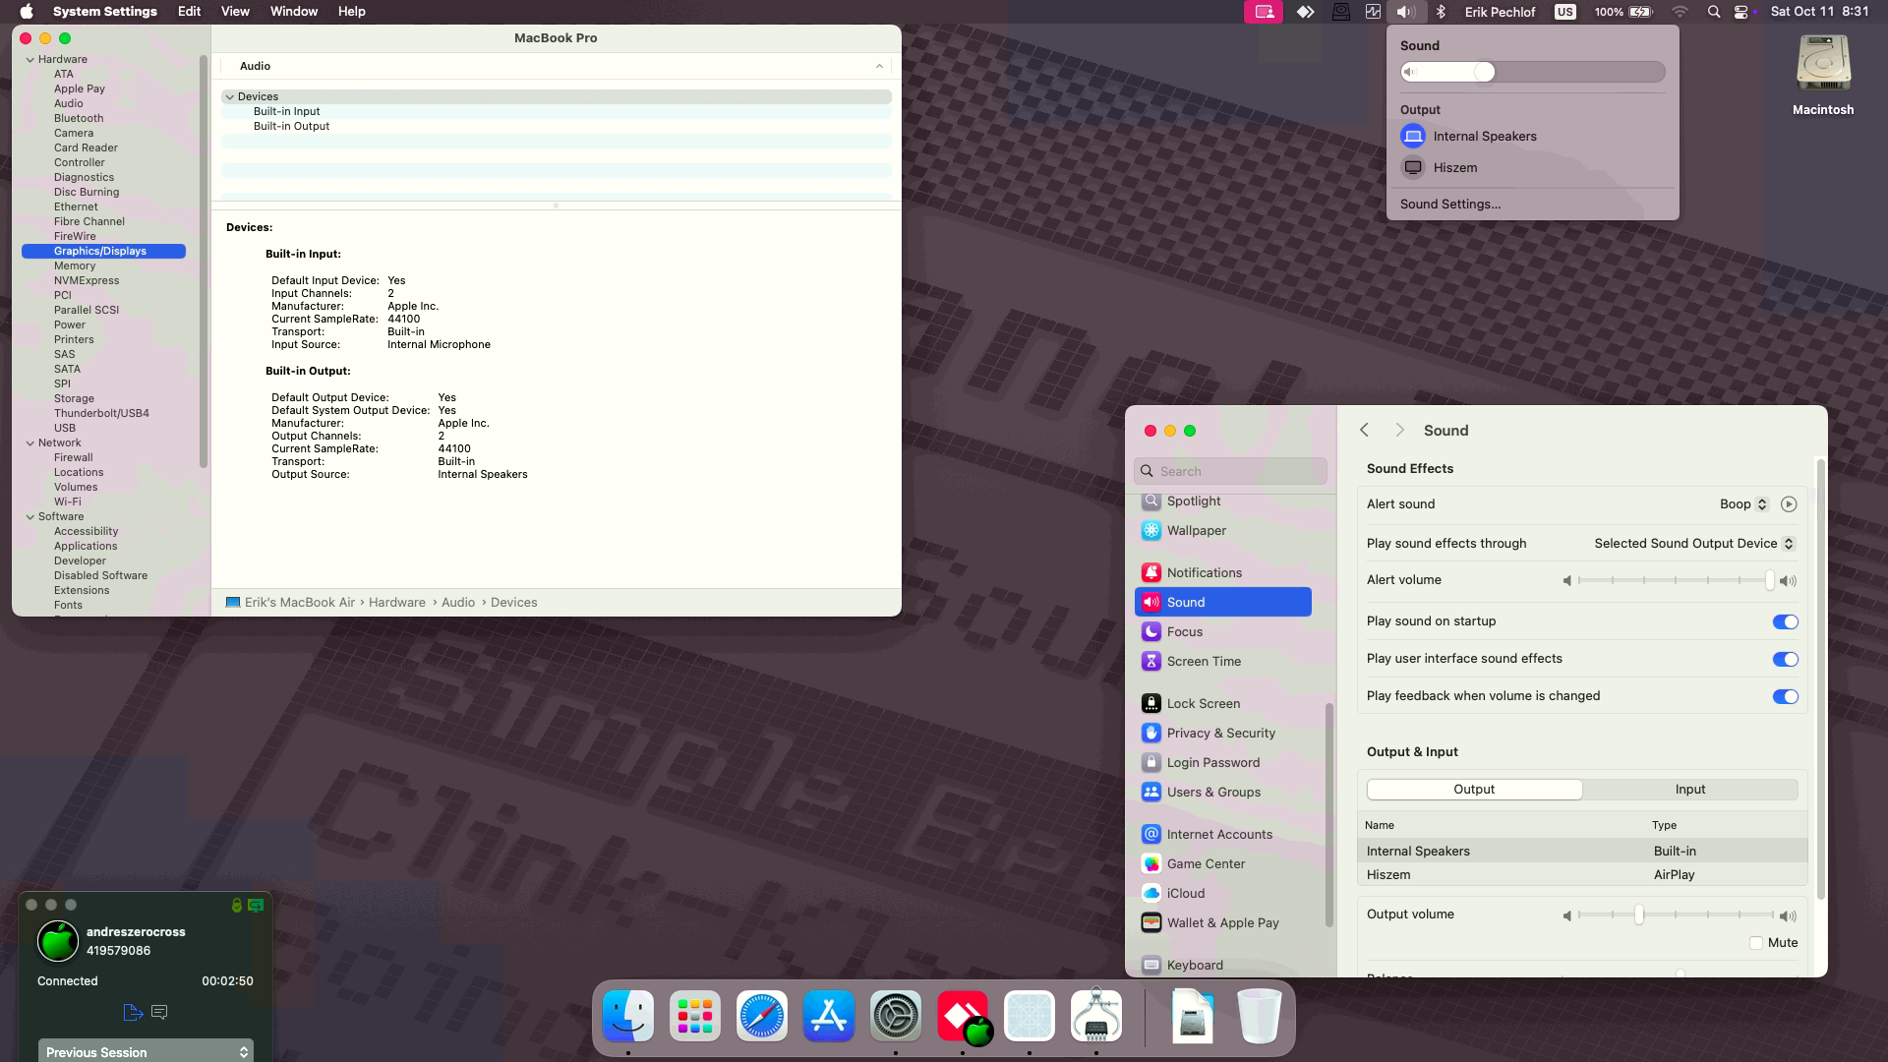This screenshot has width=1888, height=1062.
Task: Click the date and time in menu bar
Action: 1819,12
